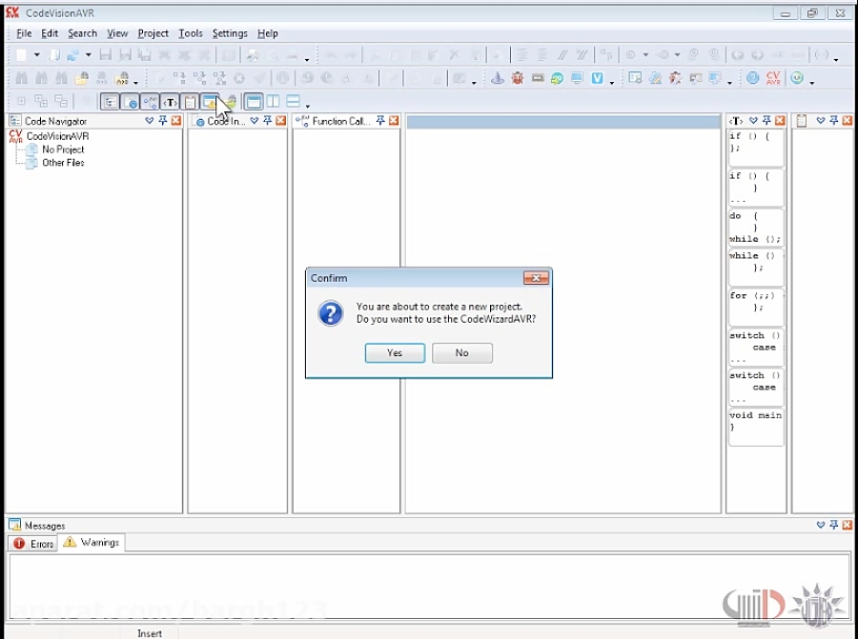Viewport: 858px width, 639px height.
Task: Click the Insert indicator in status bar
Action: [x=150, y=632]
